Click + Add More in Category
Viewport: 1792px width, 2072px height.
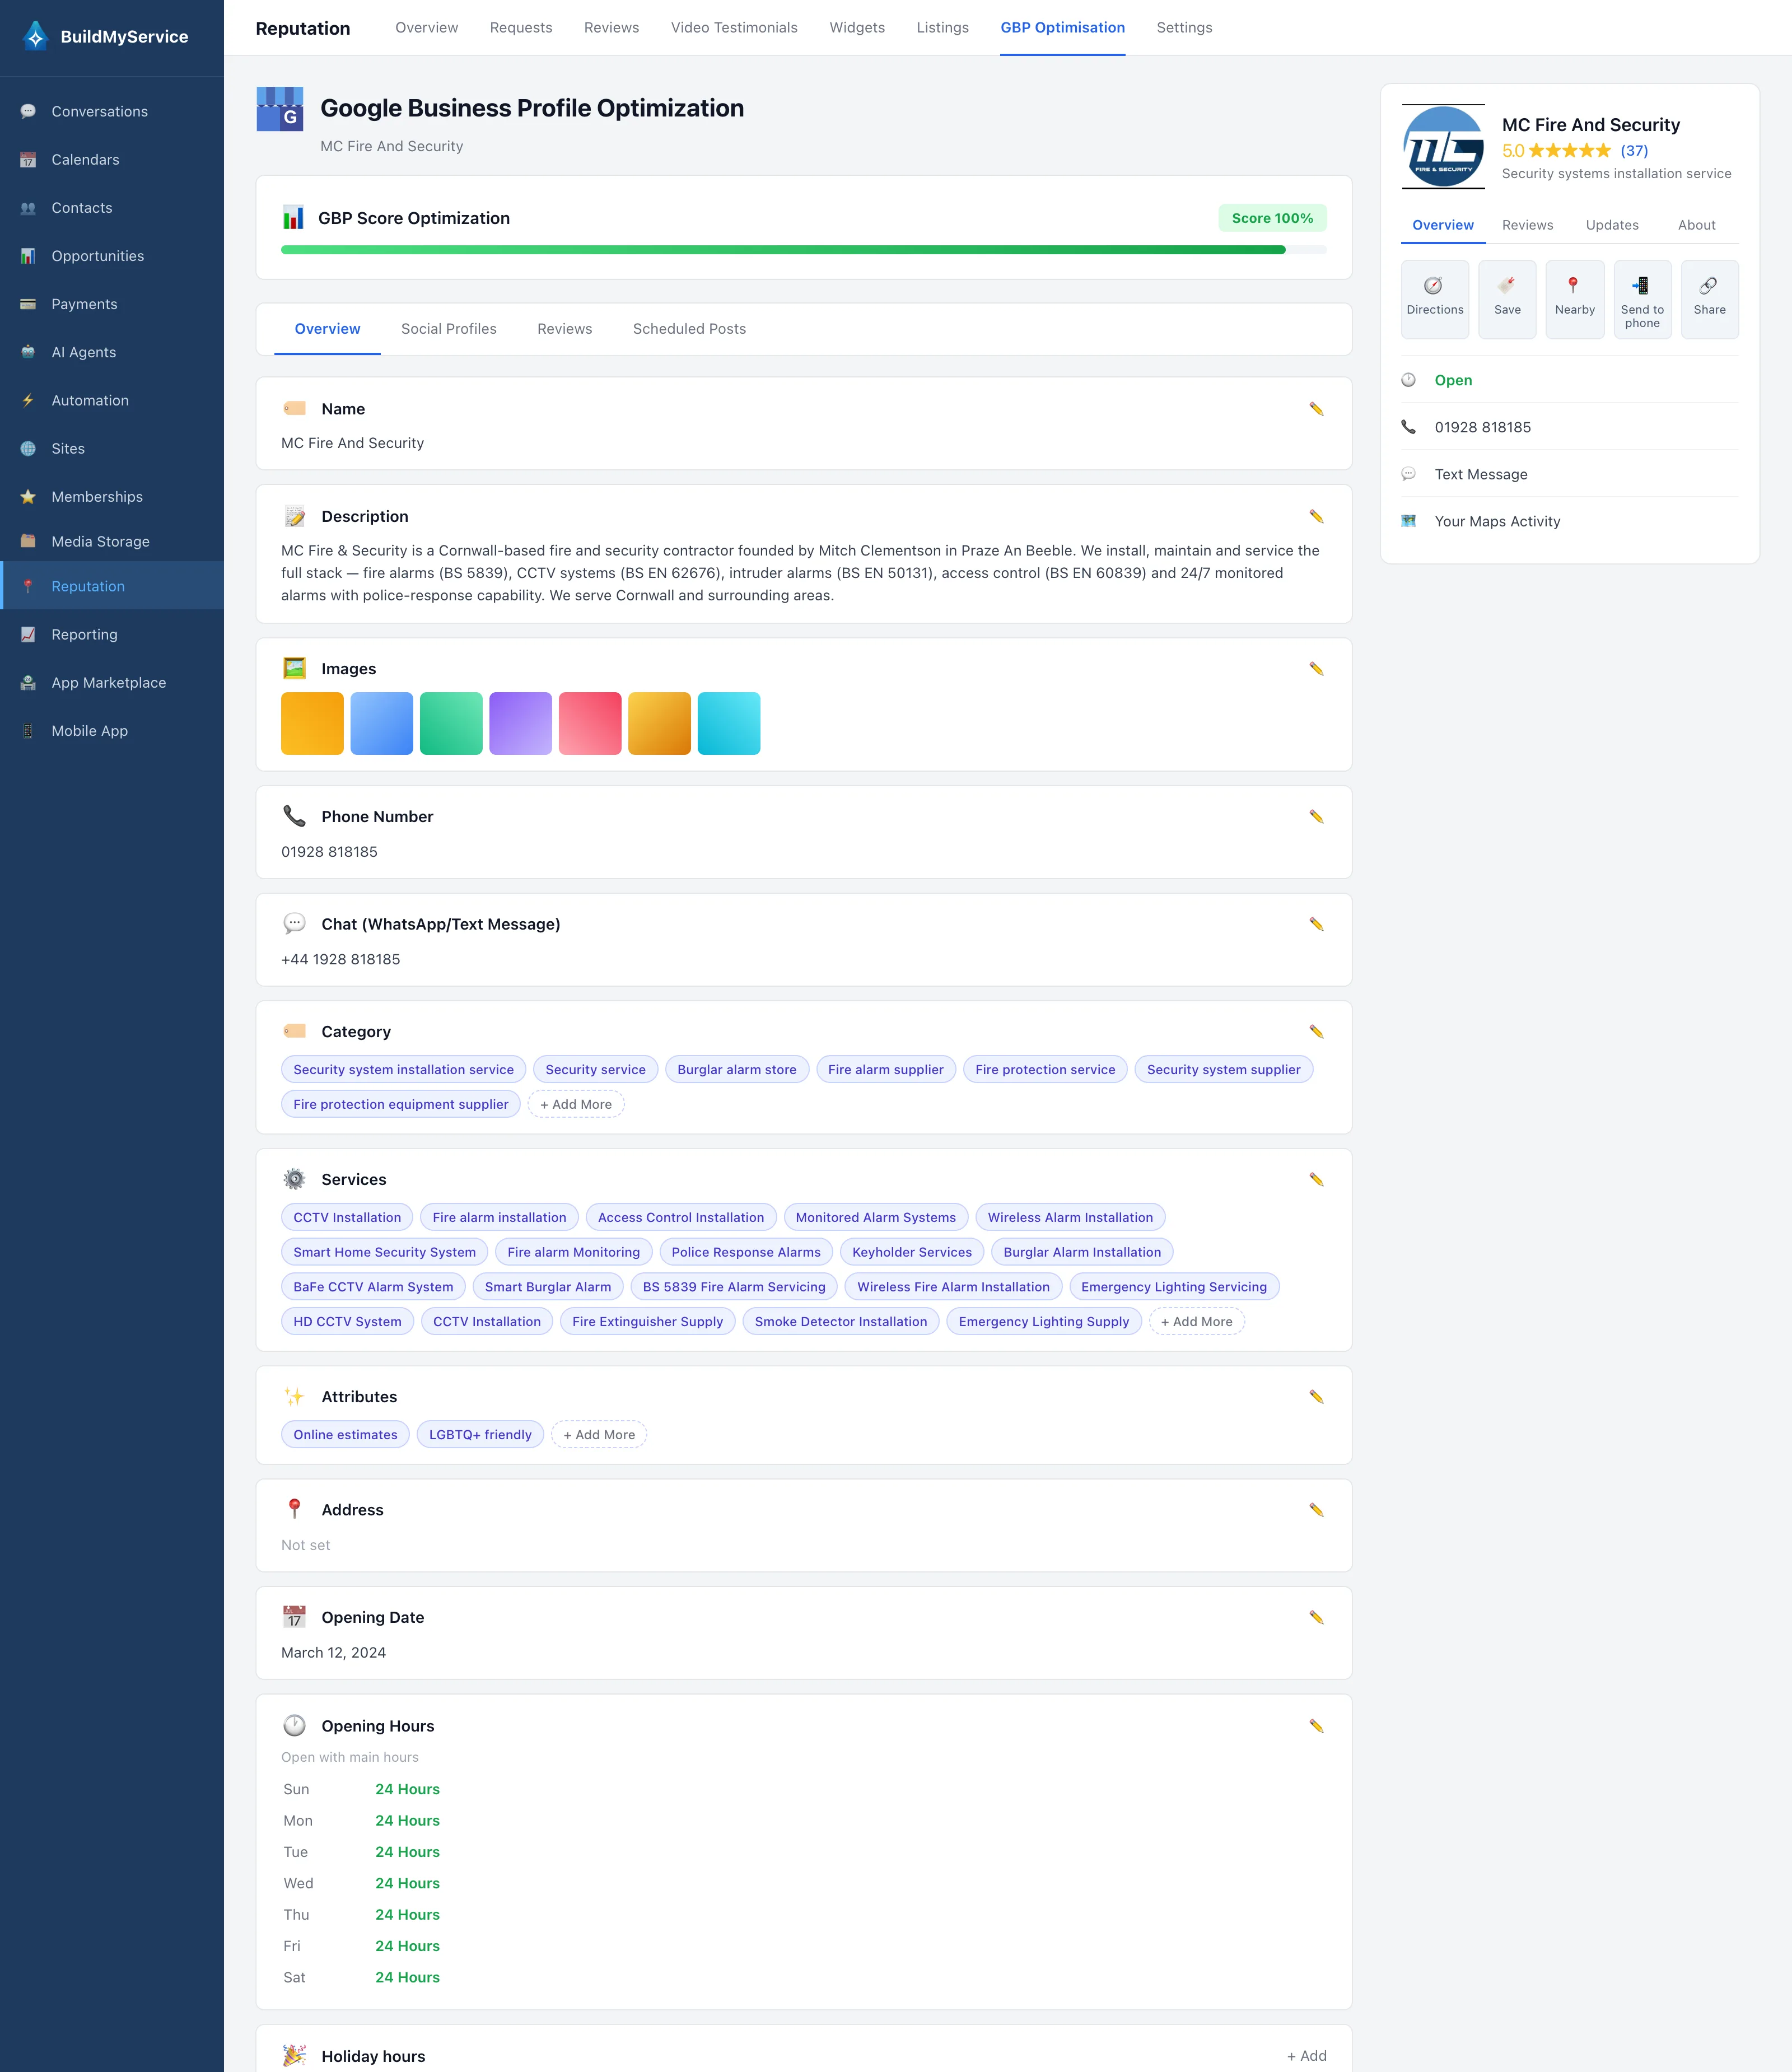point(576,1104)
